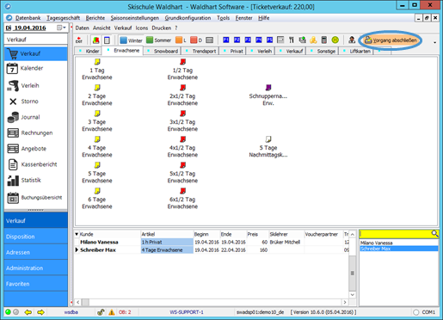Click the calculator toolbar icon
Image resolution: width=443 pixels, height=320 pixels.
(324, 40)
